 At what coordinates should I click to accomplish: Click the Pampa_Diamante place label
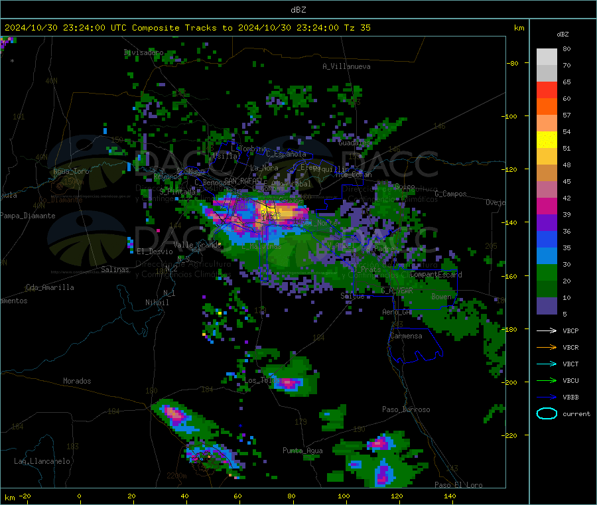[28, 216]
